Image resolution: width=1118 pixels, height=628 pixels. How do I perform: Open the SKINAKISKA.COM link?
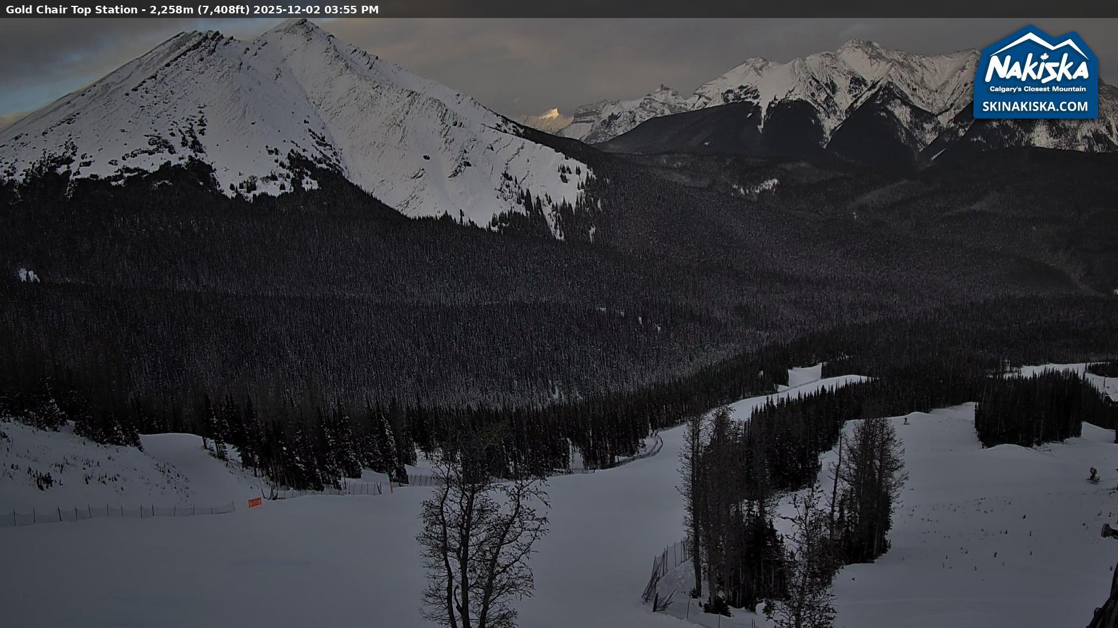(x=1035, y=106)
